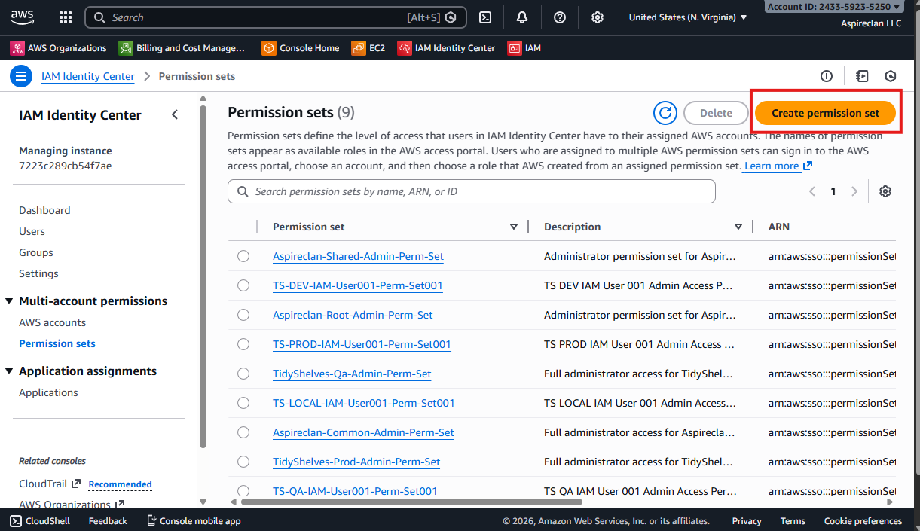Viewport: 920px width, 531px height.
Task: Select radio for Aspireclan-Shared-Admin-Perm-Set
Action: (243, 256)
